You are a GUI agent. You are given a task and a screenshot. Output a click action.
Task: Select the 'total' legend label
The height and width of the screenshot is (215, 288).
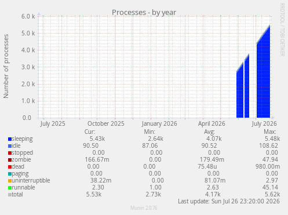(17, 194)
